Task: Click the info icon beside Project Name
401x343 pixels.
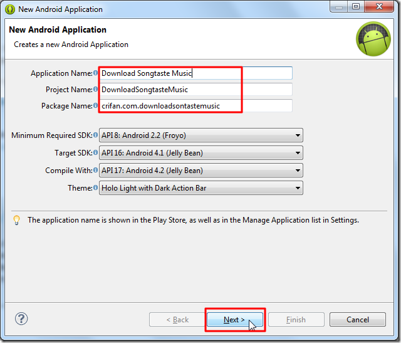Action: 96,90
